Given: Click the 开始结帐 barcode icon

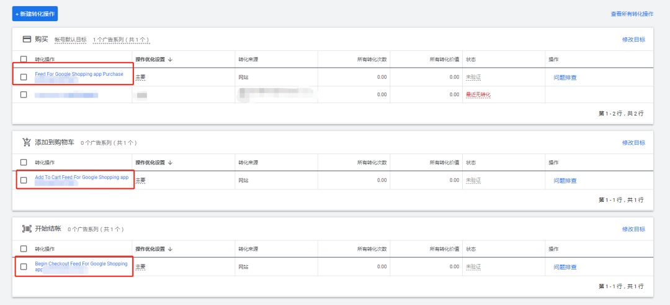Looking at the screenshot, I should click(27, 229).
